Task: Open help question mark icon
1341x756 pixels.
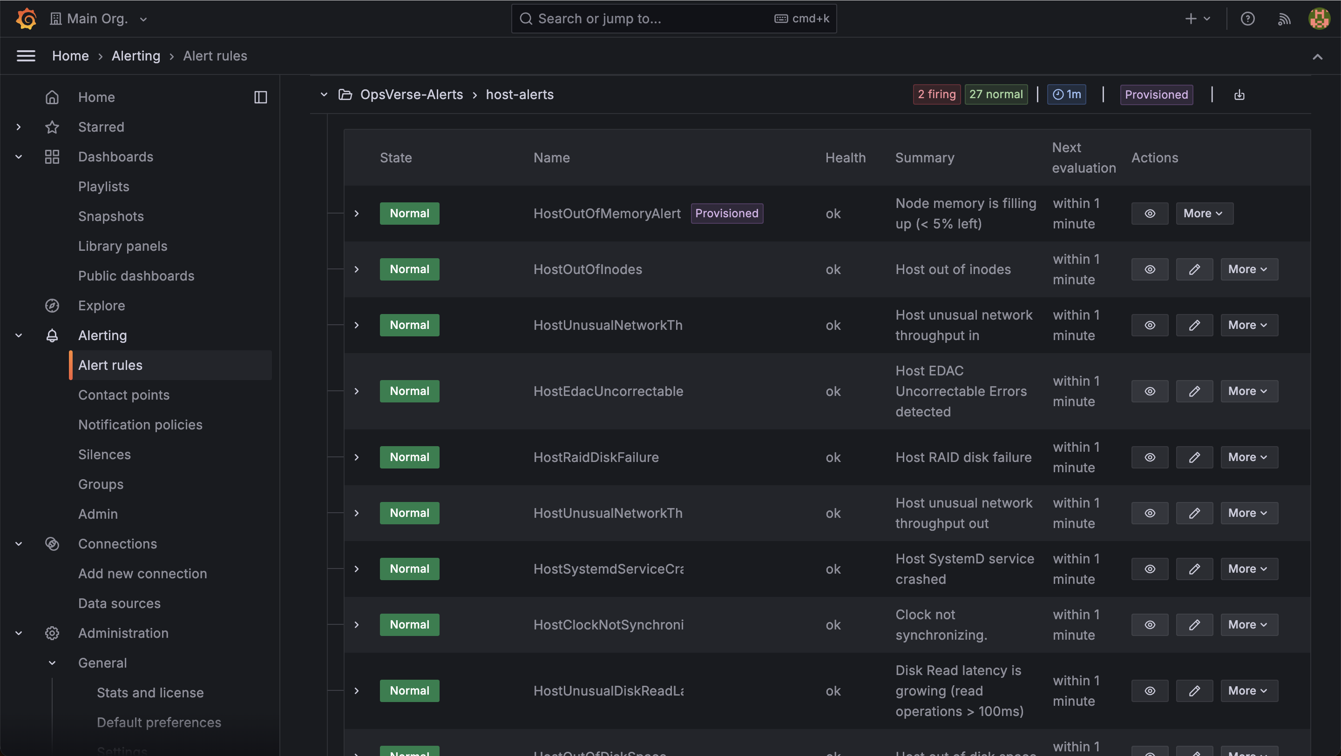Action: tap(1247, 19)
